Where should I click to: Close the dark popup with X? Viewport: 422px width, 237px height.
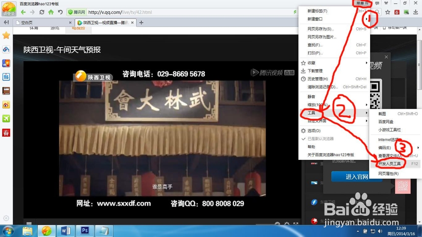[386, 57]
